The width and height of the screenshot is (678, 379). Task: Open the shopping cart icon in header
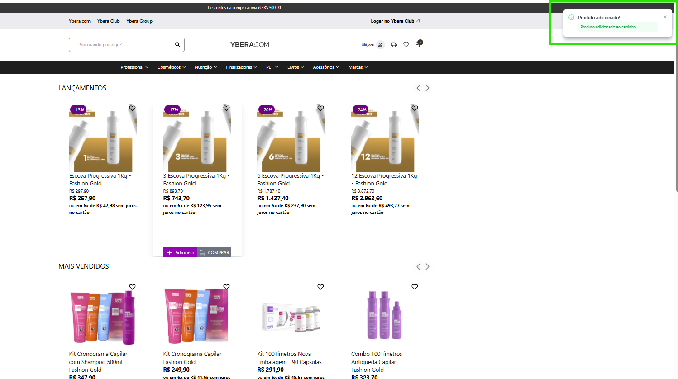pos(417,44)
